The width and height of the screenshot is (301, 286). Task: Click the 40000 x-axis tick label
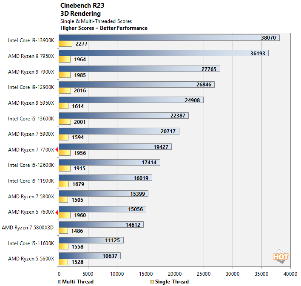pos(290,274)
